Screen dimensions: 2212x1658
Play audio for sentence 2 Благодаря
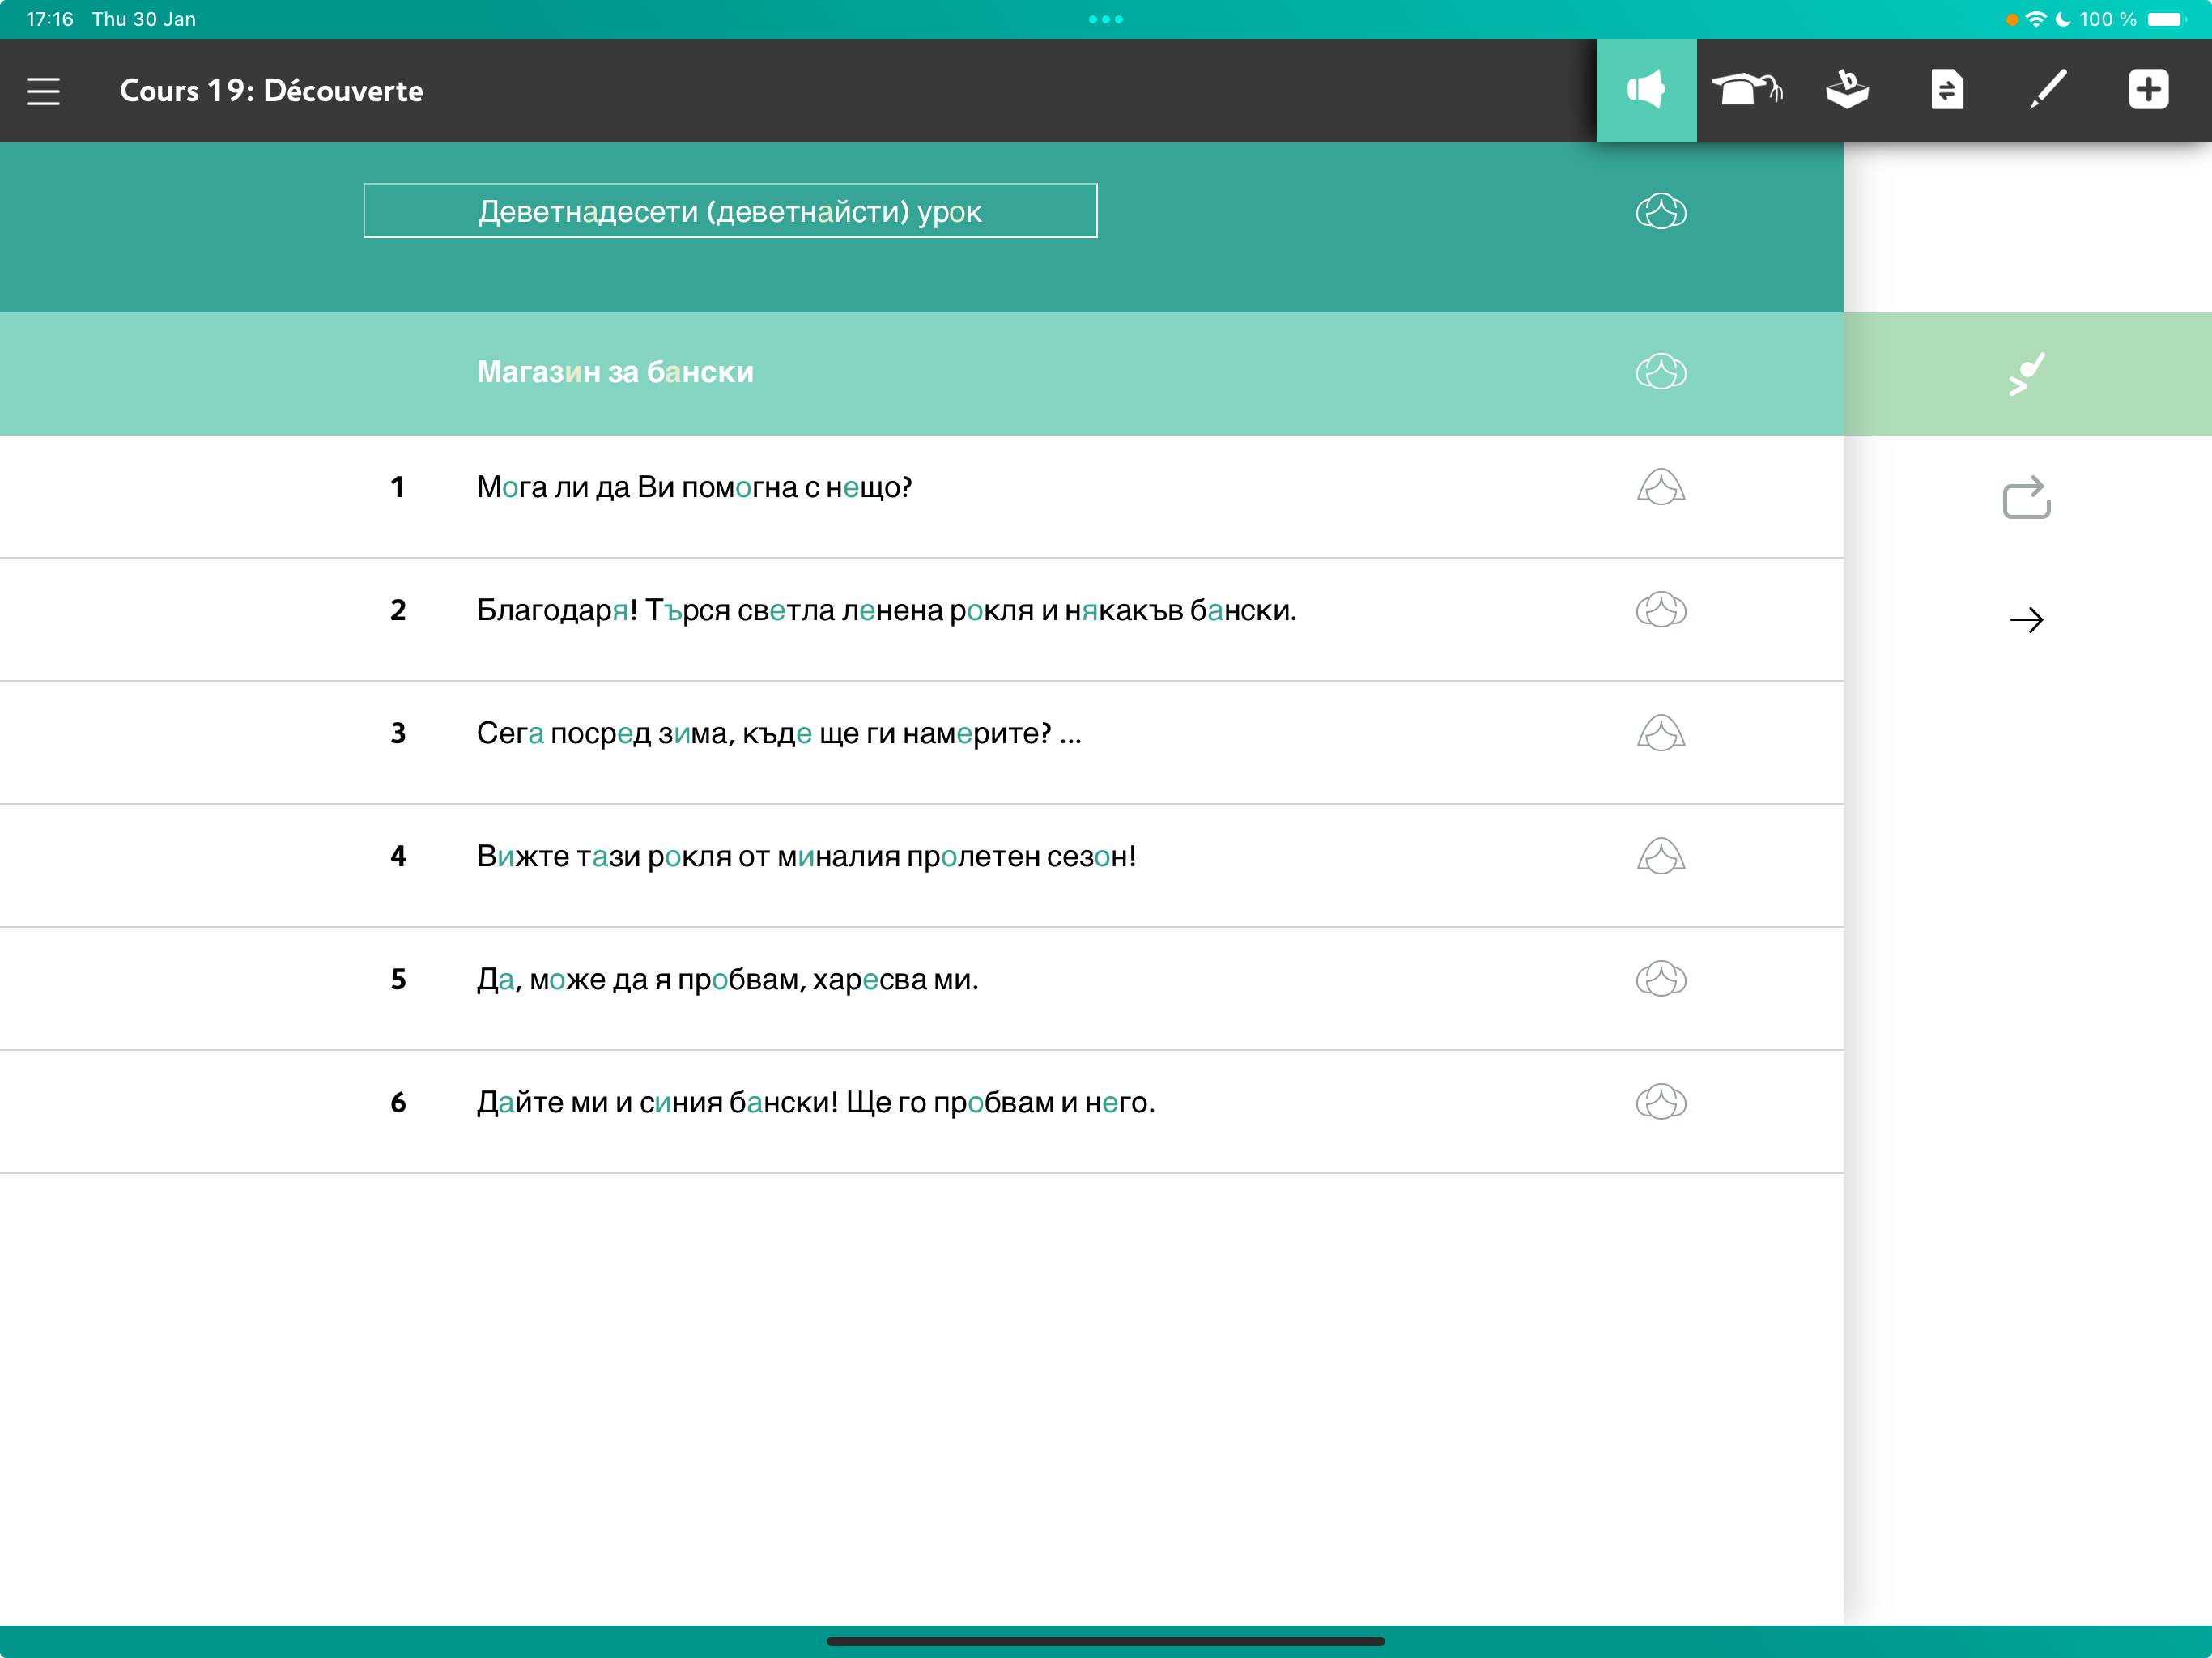(1661, 610)
